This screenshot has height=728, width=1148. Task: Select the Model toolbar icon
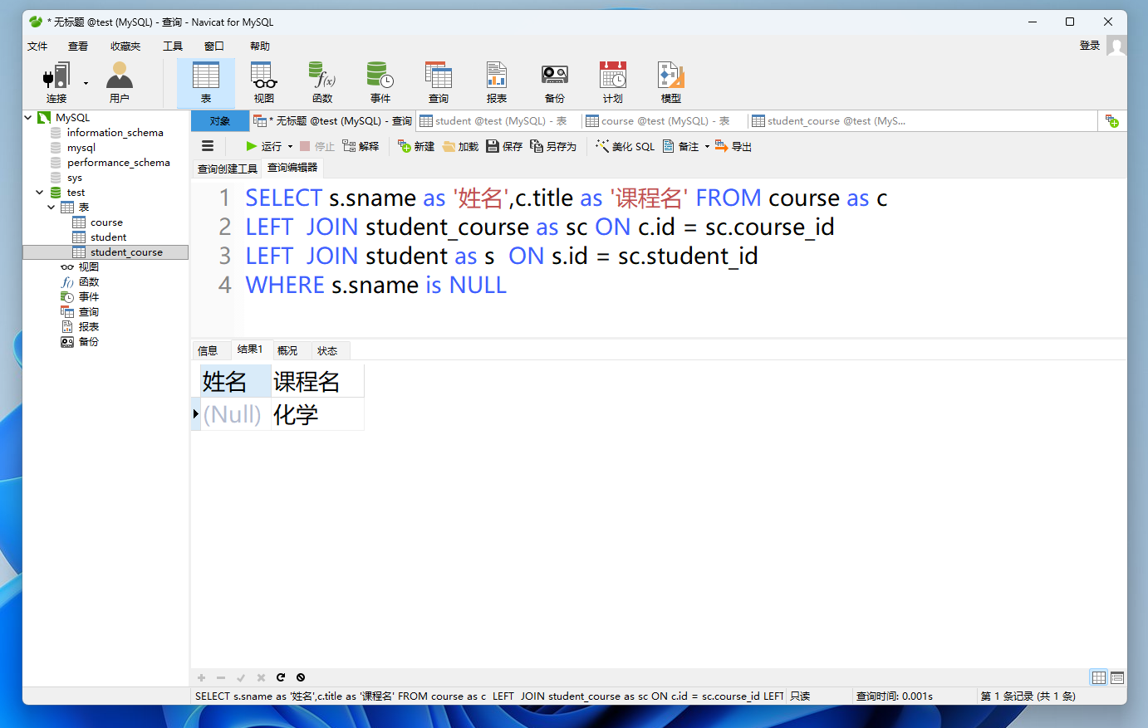click(671, 82)
